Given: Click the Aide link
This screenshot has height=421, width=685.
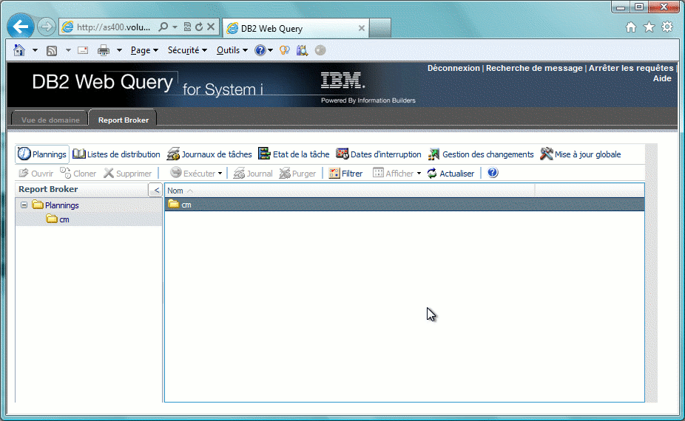Looking at the screenshot, I should pyautogui.click(x=662, y=78).
